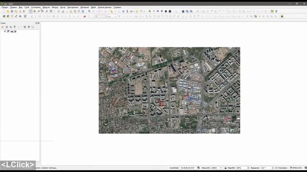
Task: Select the layer name in Layers panel
Action: 13,31
